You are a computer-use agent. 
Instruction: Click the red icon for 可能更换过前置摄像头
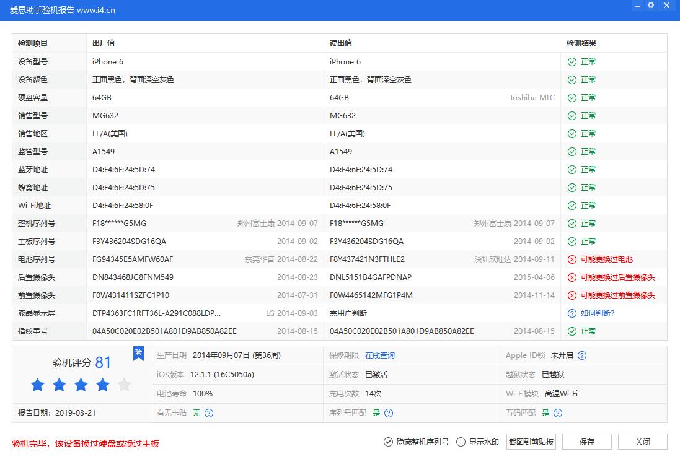point(572,295)
